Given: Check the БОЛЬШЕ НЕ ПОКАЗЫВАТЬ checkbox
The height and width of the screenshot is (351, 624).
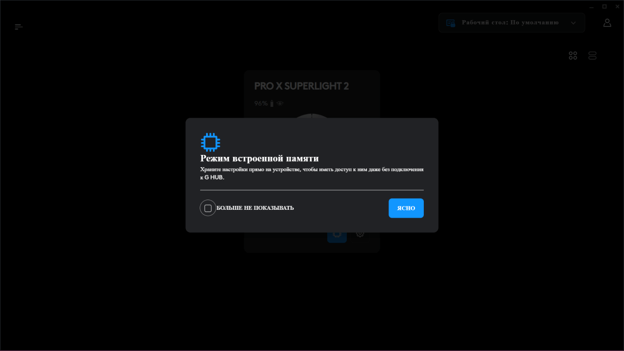Looking at the screenshot, I should point(208,208).
